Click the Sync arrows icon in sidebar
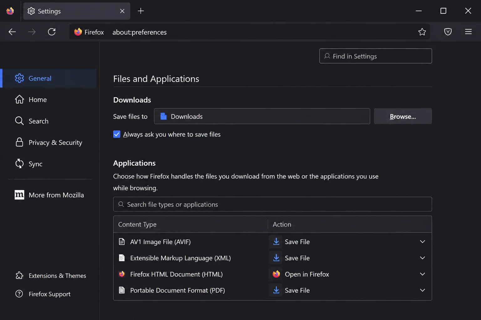Viewport: 481px width, 320px height. click(x=19, y=164)
